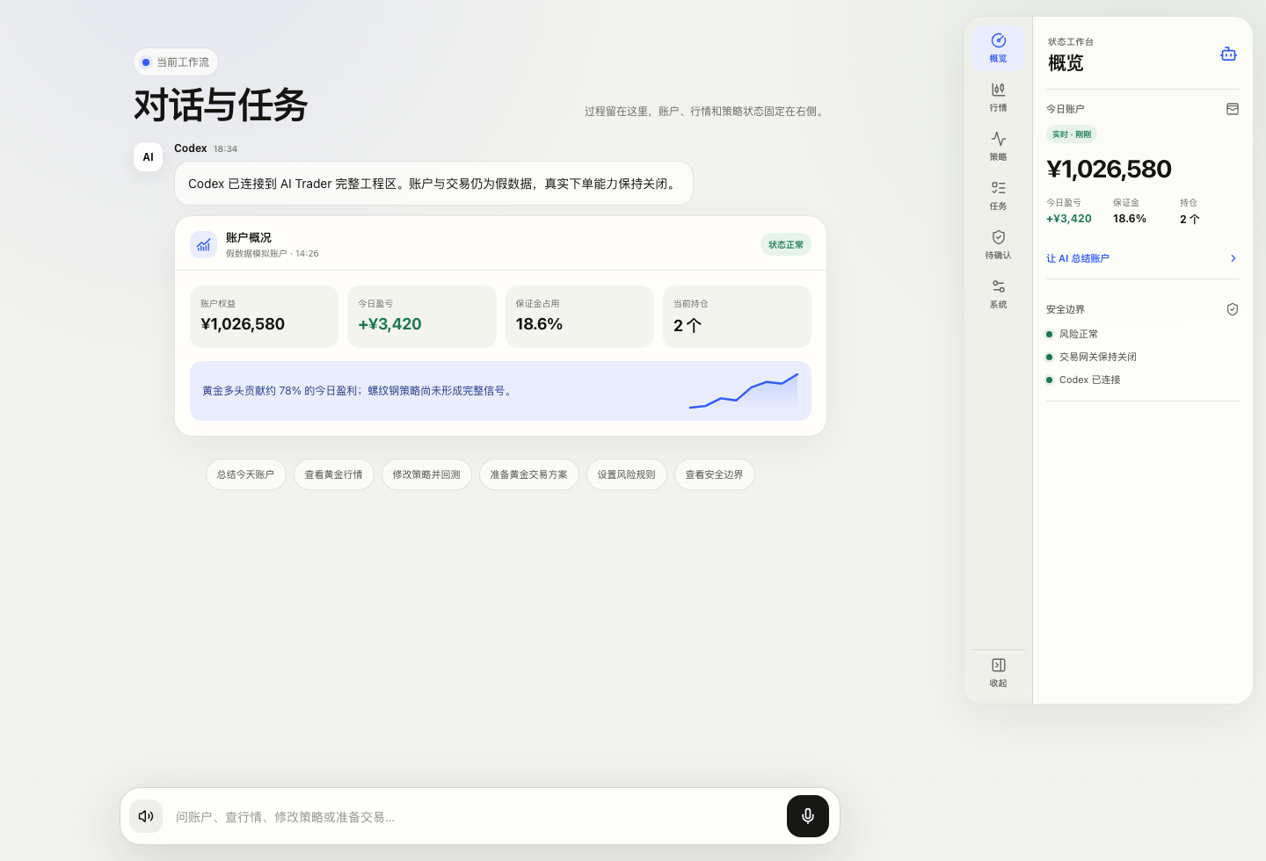Click the 对话与任务 page heading
Image resolution: width=1266 pixels, height=861 pixels.
(x=221, y=105)
